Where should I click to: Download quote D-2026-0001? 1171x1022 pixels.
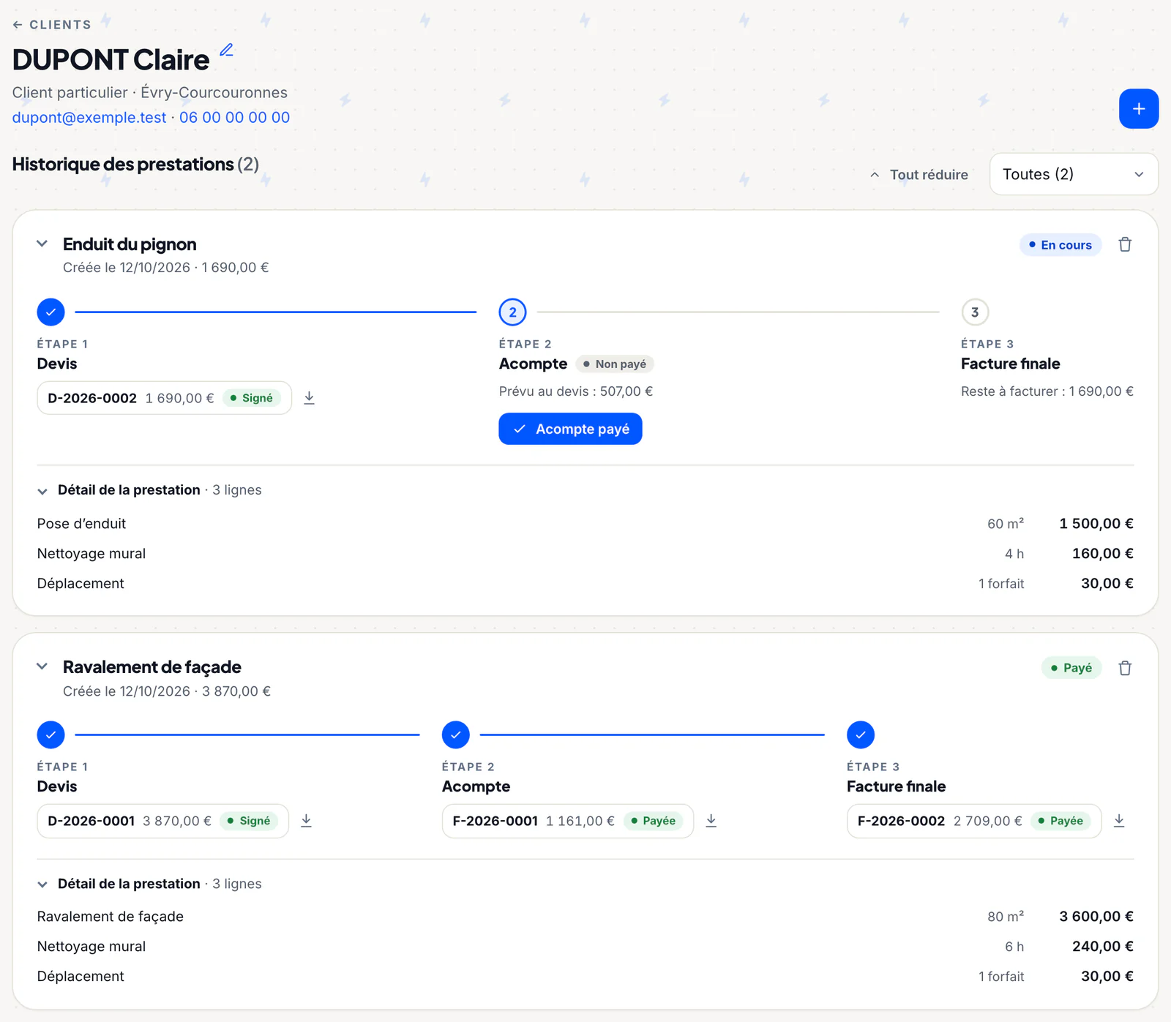pyautogui.click(x=307, y=821)
